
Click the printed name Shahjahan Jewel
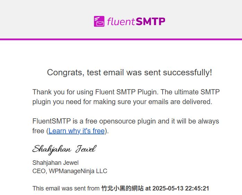[55, 163]
